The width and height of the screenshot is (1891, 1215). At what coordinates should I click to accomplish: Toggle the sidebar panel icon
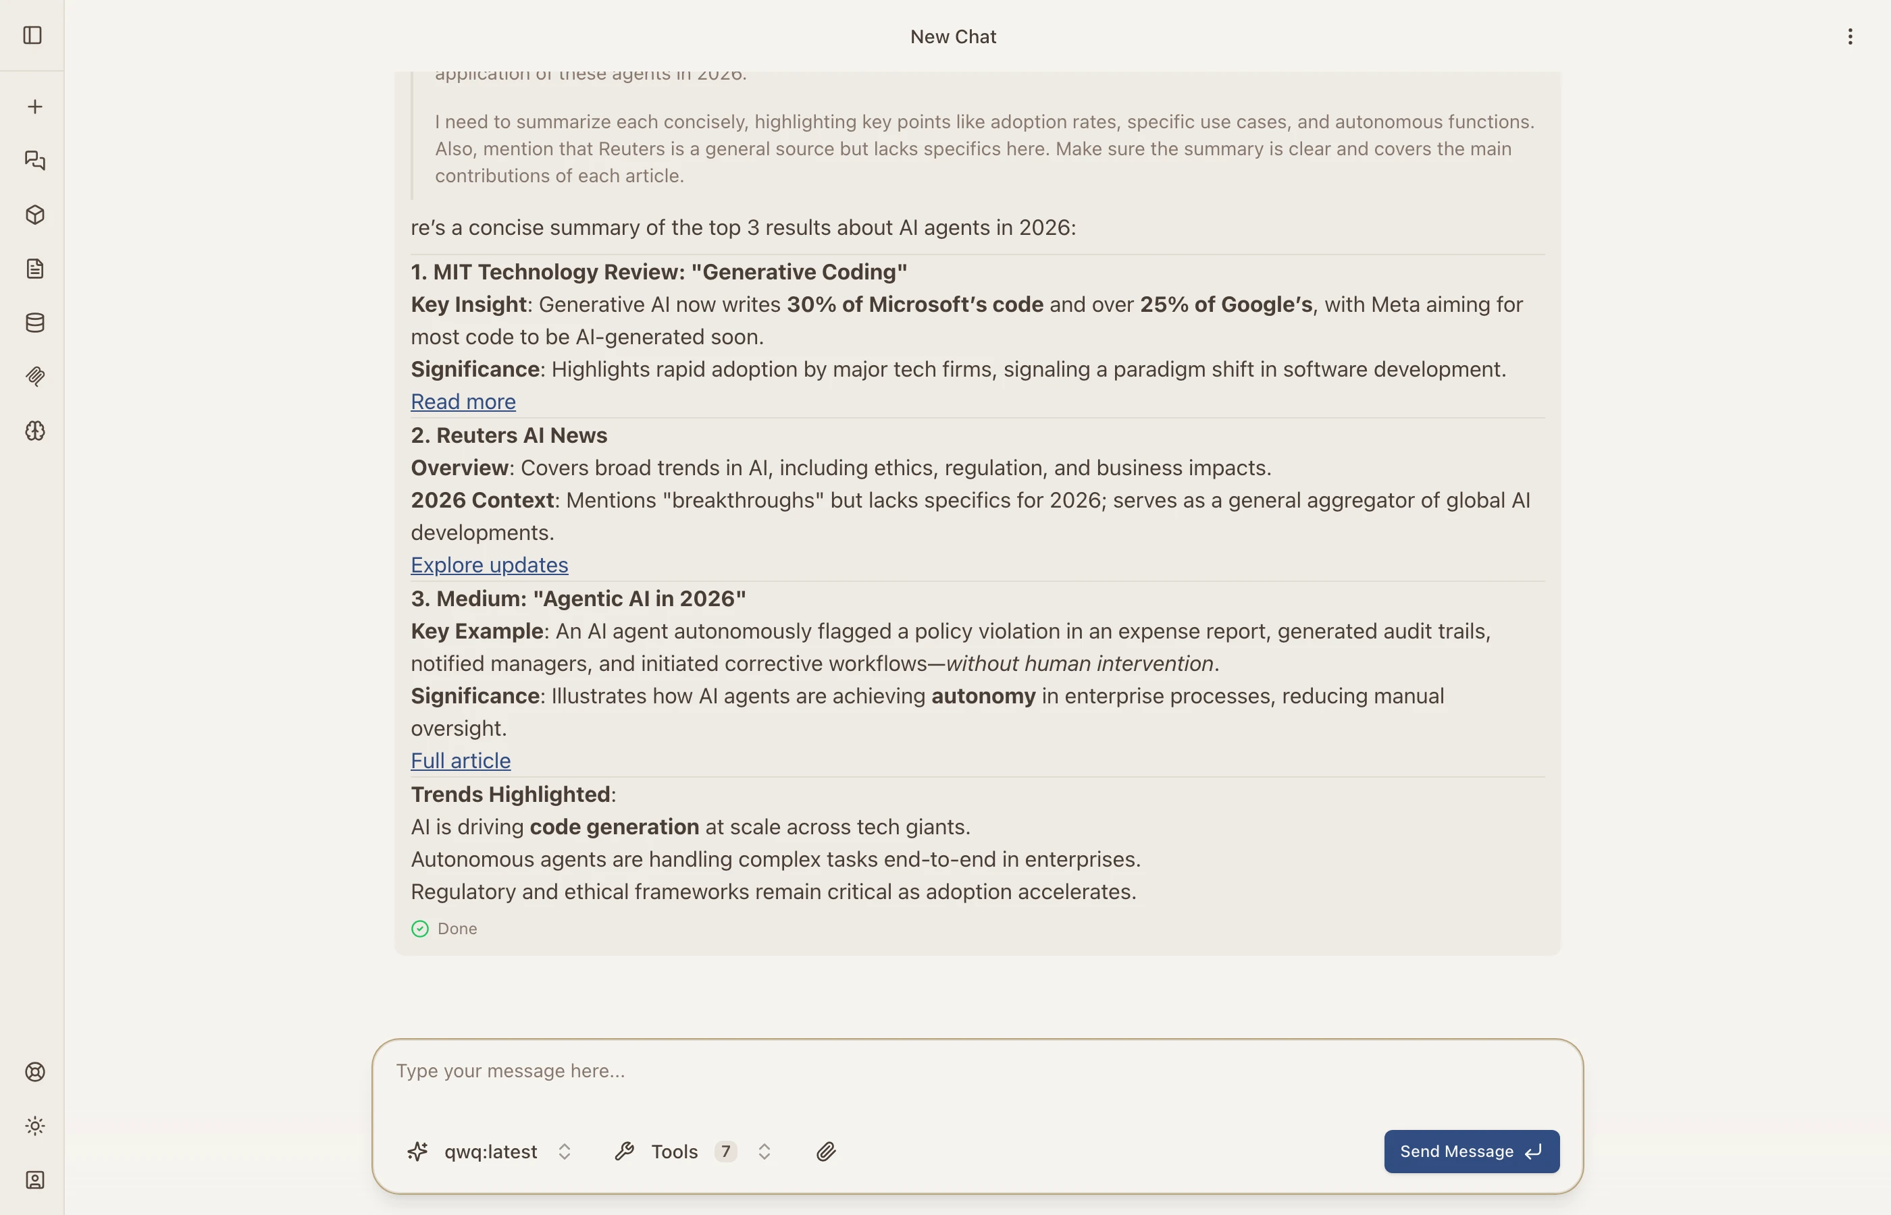(32, 36)
